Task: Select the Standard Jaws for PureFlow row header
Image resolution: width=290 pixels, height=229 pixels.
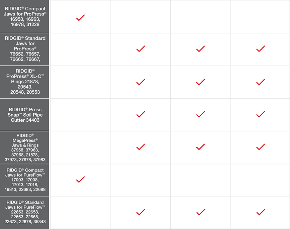Action: pyautogui.click(x=25, y=213)
